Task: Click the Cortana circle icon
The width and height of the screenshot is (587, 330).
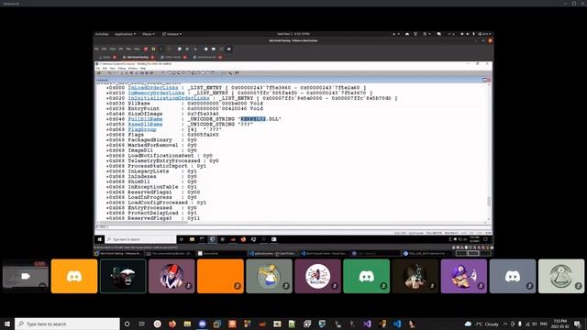Action: 127,324
